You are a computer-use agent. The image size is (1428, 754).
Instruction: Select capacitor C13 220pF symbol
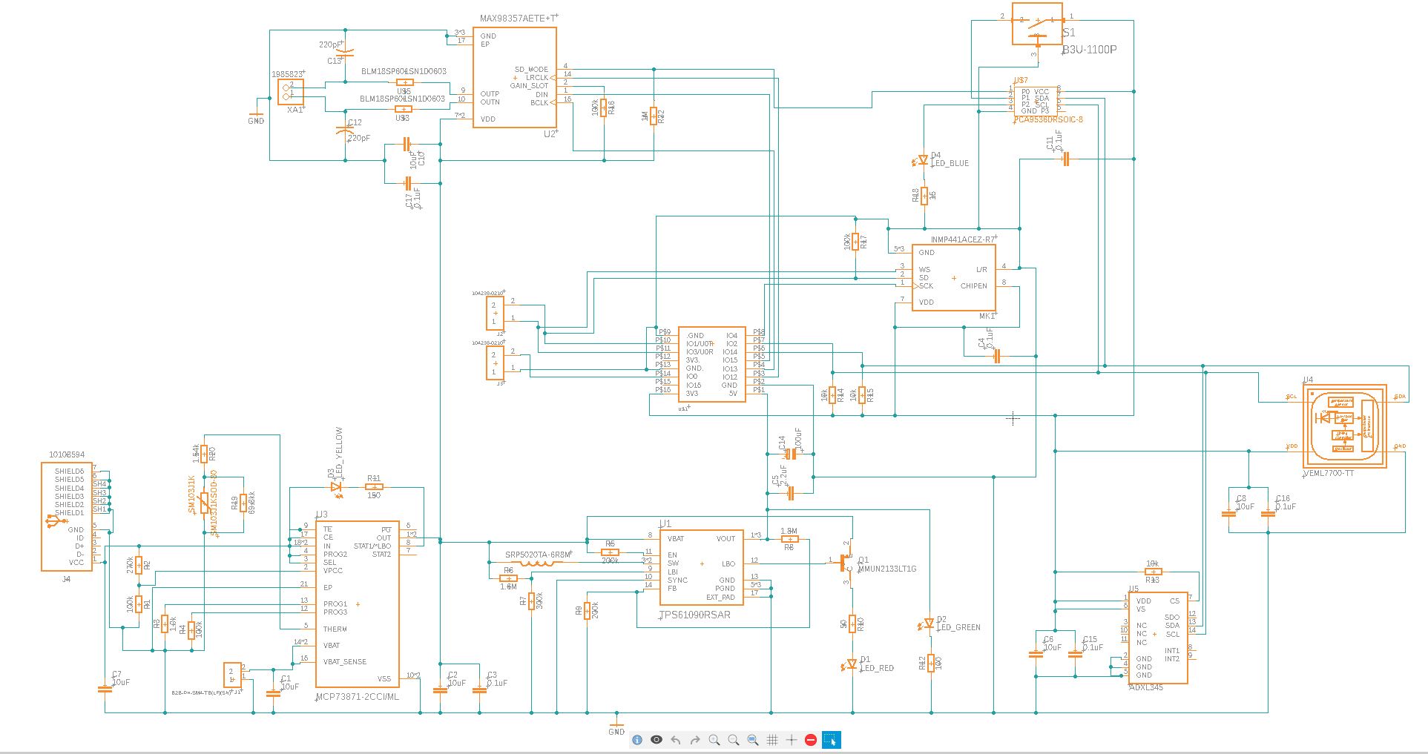pos(346,53)
